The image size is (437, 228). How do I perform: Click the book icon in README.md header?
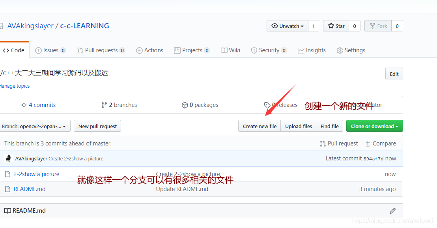pos(7,211)
